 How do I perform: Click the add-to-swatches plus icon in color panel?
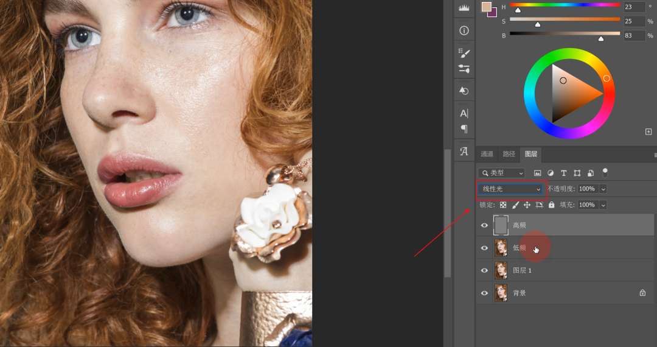[x=648, y=131]
